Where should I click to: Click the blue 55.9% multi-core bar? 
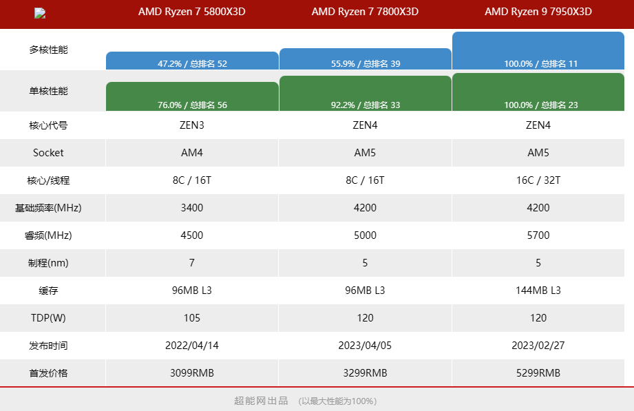click(365, 59)
